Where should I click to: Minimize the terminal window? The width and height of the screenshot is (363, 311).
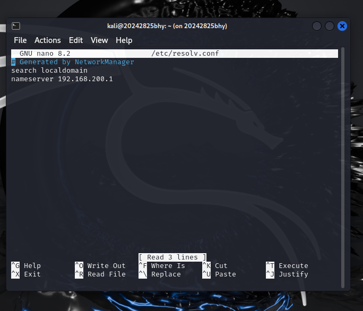pyautogui.click(x=317, y=26)
